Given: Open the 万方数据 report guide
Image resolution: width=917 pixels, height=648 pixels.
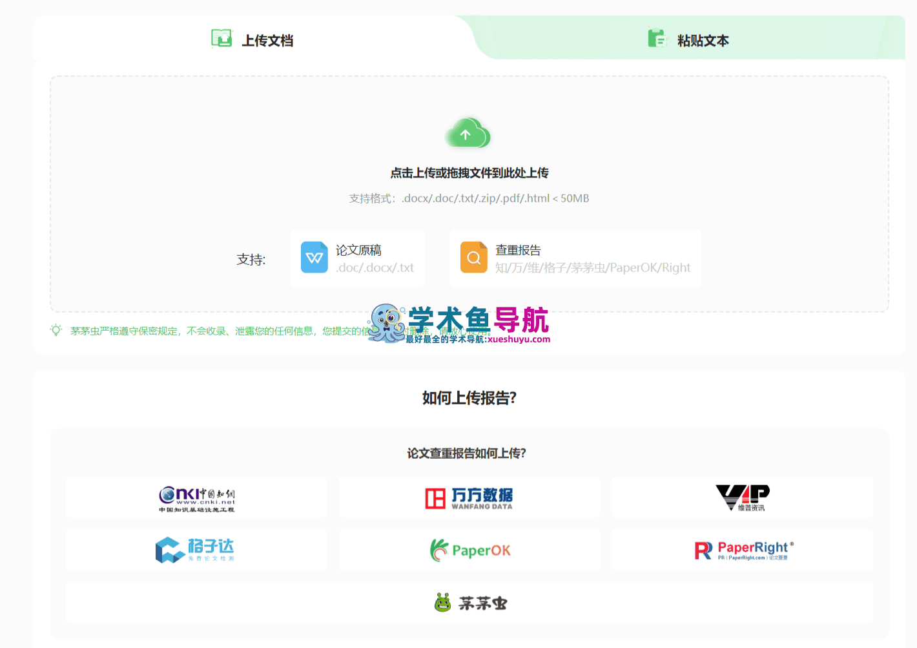Looking at the screenshot, I should [469, 497].
